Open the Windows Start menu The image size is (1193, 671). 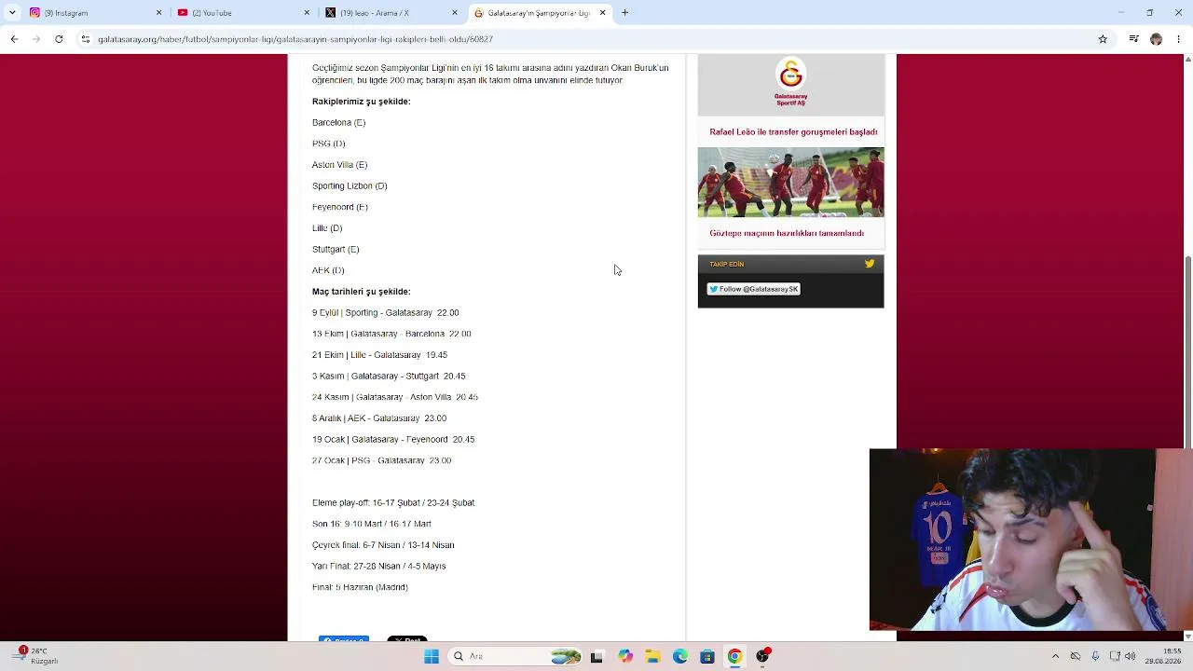tap(432, 656)
